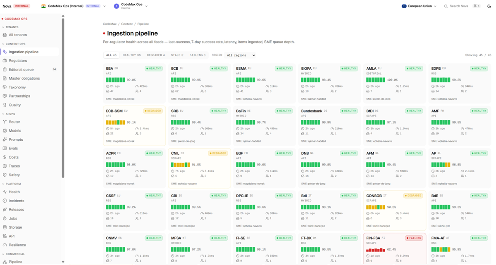The height and width of the screenshot is (265, 496).
Task: Click the latency gauge icon on ESMA card
Action: click(x=267, y=86)
